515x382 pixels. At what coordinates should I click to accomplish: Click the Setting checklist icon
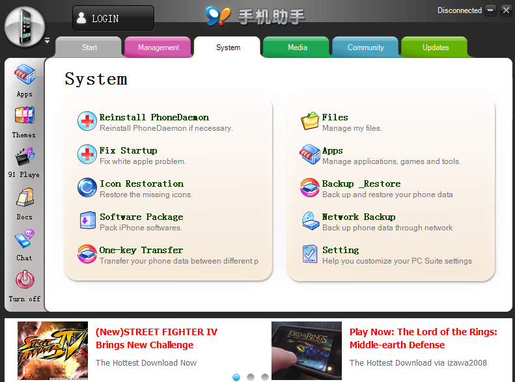(310, 254)
